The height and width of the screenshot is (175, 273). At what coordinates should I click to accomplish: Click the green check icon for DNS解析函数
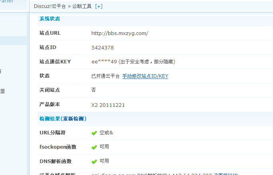tap(94, 161)
